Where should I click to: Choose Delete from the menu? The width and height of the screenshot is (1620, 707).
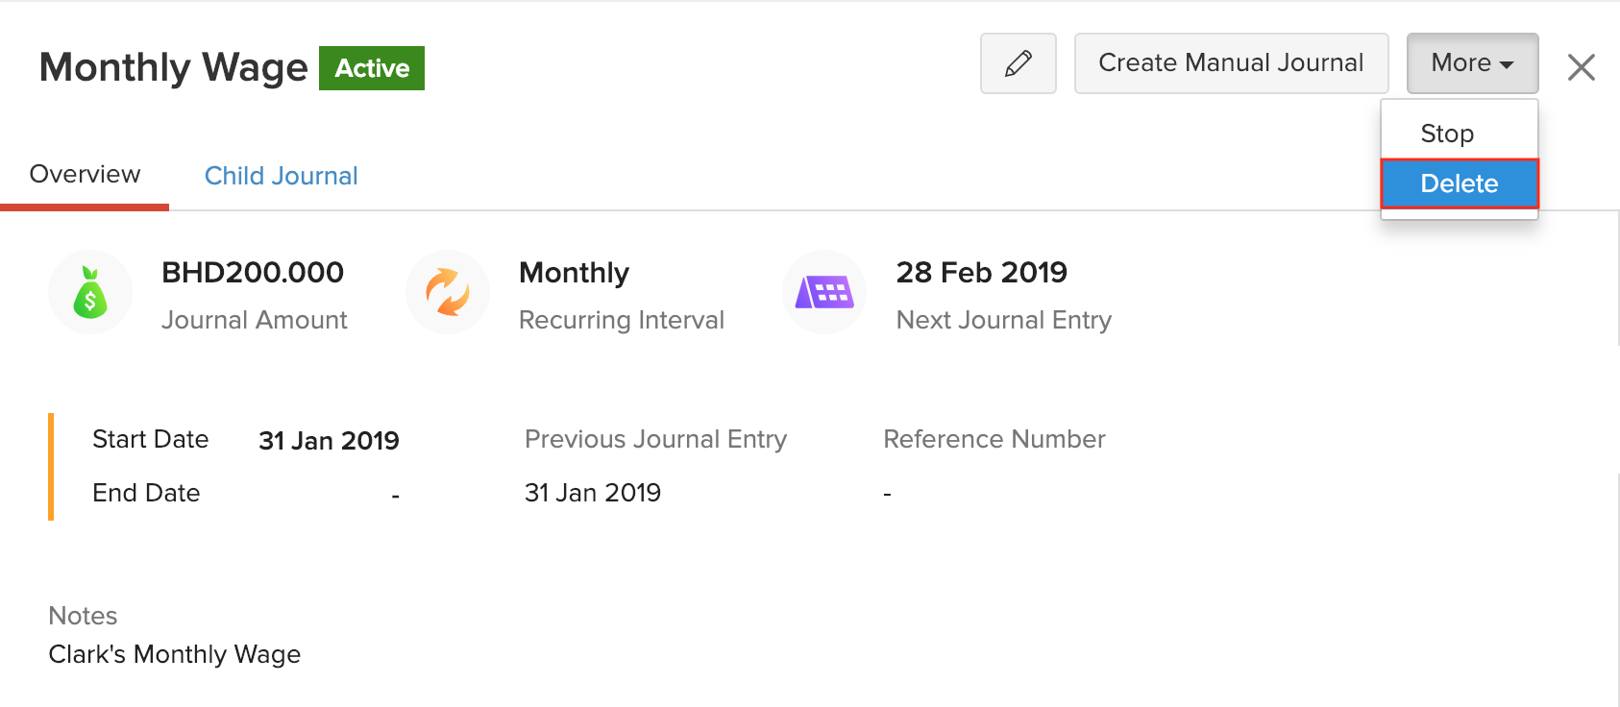pyautogui.click(x=1459, y=183)
